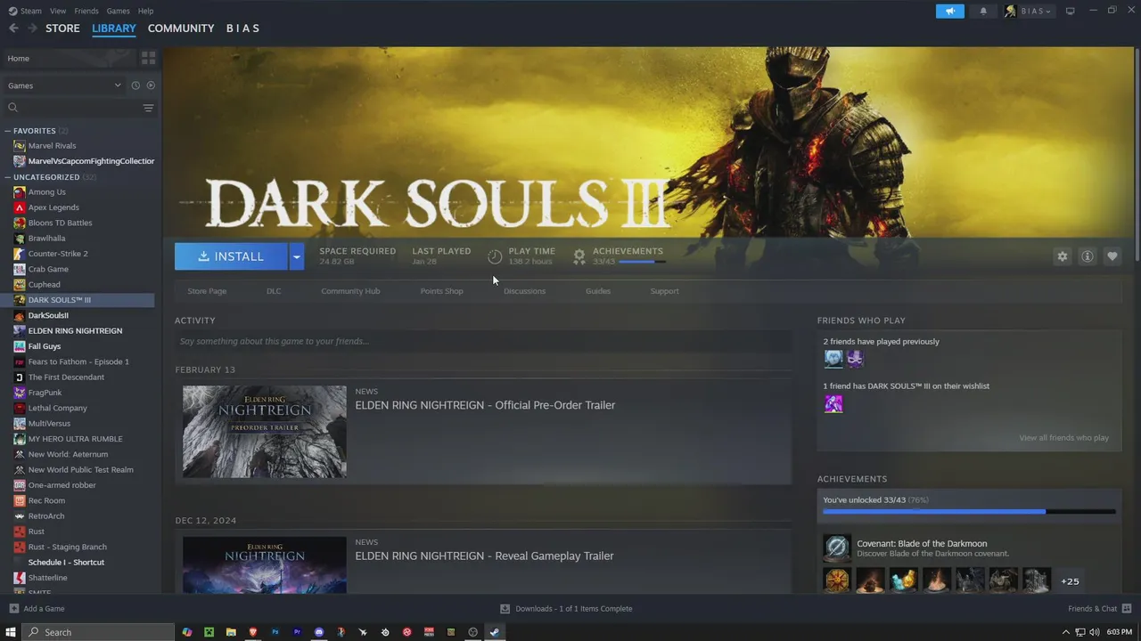Open the B I A S profile tab

[x=242, y=28]
